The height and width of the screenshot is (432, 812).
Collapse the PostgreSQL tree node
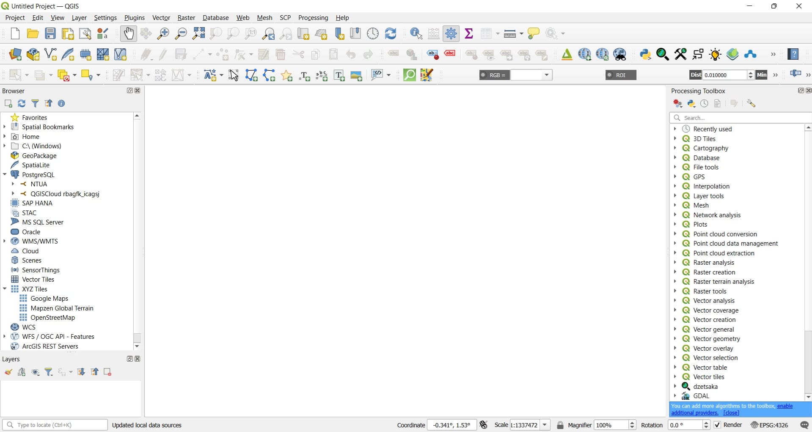pos(5,174)
